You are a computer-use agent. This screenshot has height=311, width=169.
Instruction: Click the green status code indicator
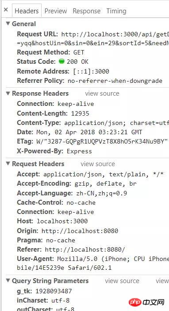[61, 62]
